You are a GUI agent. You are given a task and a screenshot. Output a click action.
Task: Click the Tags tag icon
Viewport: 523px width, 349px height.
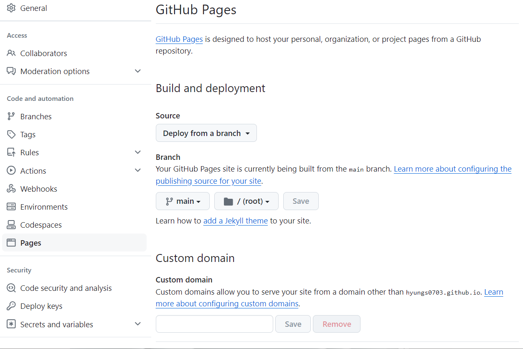[x=11, y=134]
